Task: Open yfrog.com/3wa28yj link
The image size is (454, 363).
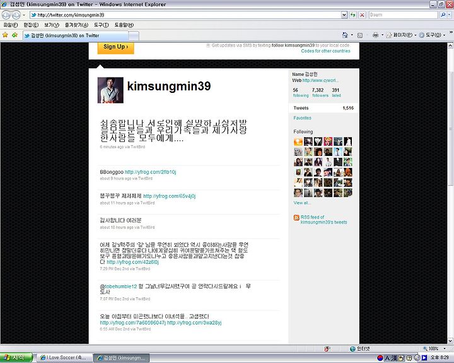Action: (x=194, y=323)
